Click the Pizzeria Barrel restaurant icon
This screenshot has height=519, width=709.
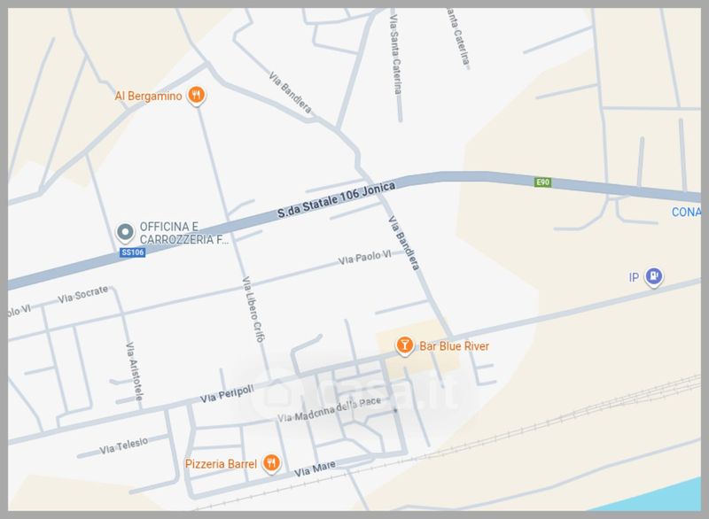tap(271, 463)
